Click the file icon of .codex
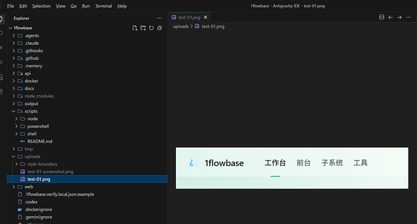The image size is (417, 224). click(x=20, y=202)
